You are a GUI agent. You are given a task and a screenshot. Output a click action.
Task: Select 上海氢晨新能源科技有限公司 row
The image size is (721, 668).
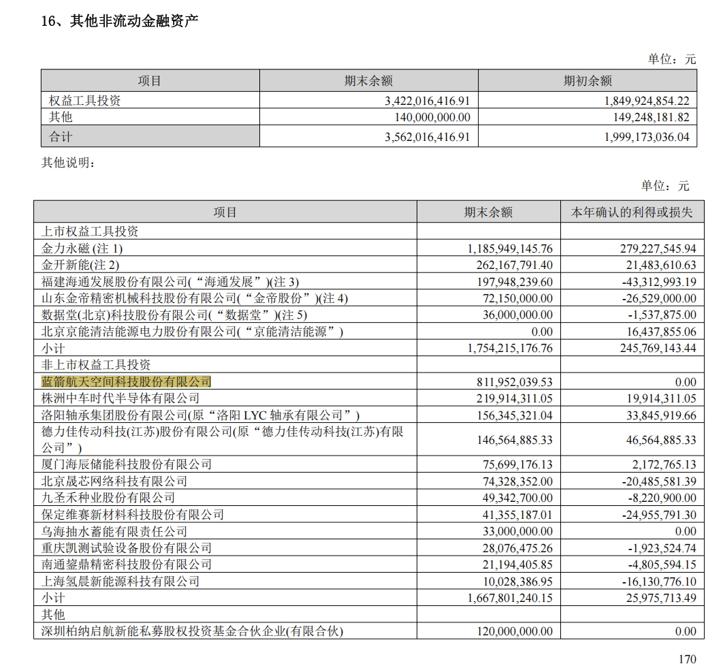click(x=369, y=581)
